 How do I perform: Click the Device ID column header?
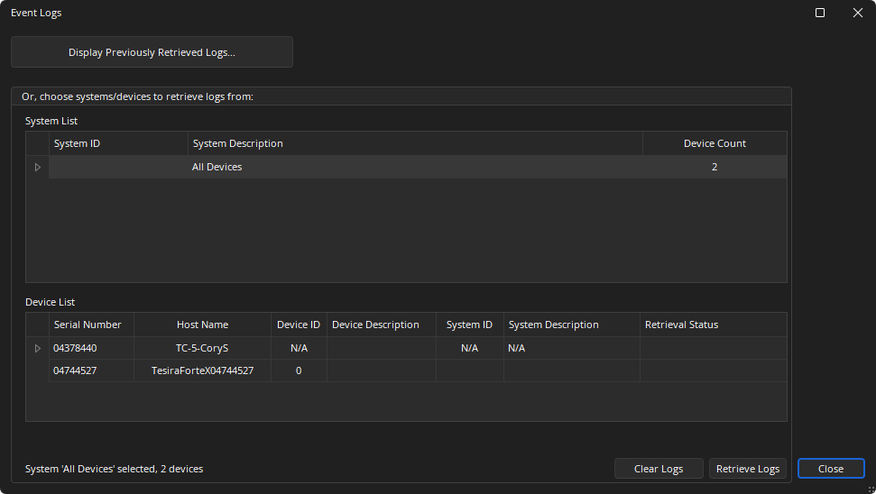(298, 325)
